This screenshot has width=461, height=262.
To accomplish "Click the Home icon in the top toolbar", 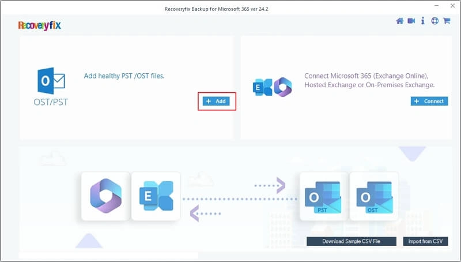I will (x=399, y=21).
